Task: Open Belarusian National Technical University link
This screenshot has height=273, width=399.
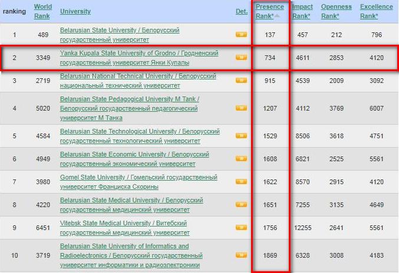Action: (138, 81)
